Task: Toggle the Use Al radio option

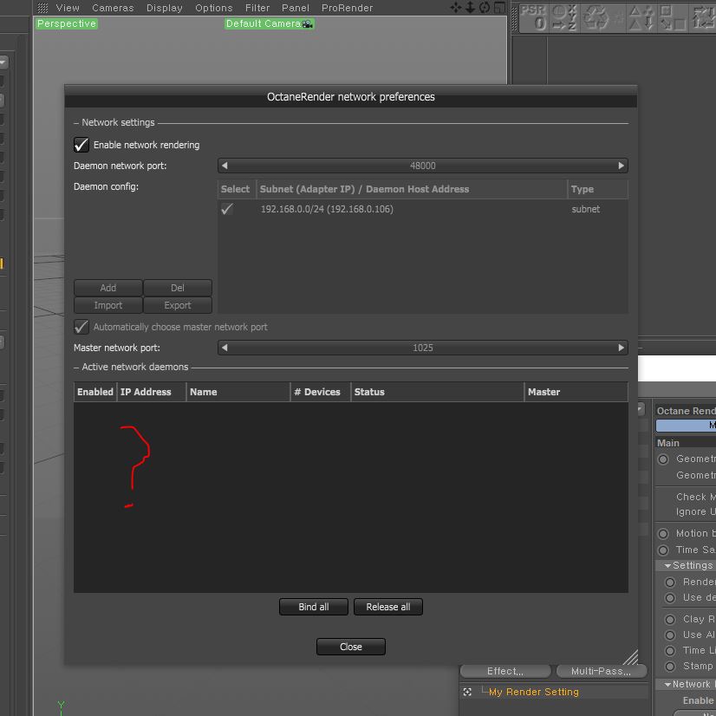Action: pos(670,635)
